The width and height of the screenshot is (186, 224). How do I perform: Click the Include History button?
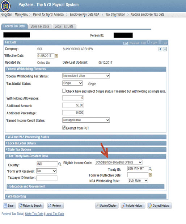click(133, 206)
